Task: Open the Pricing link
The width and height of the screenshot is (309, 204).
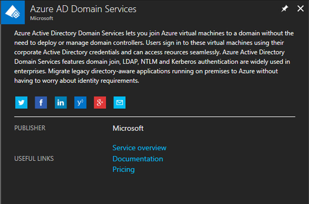Action: 123,169
